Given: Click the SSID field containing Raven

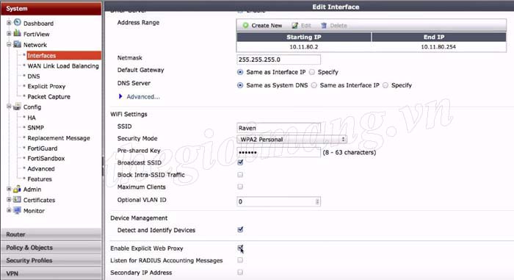Looking at the screenshot, I should (278, 128).
